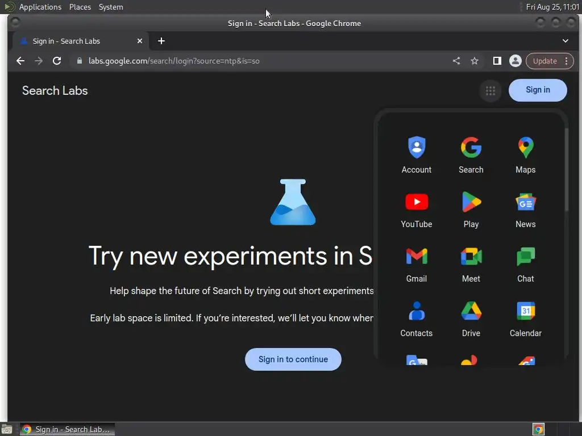582x436 pixels.
Task: Click the Chrome icon in system tray
Action: tap(539, 429)
